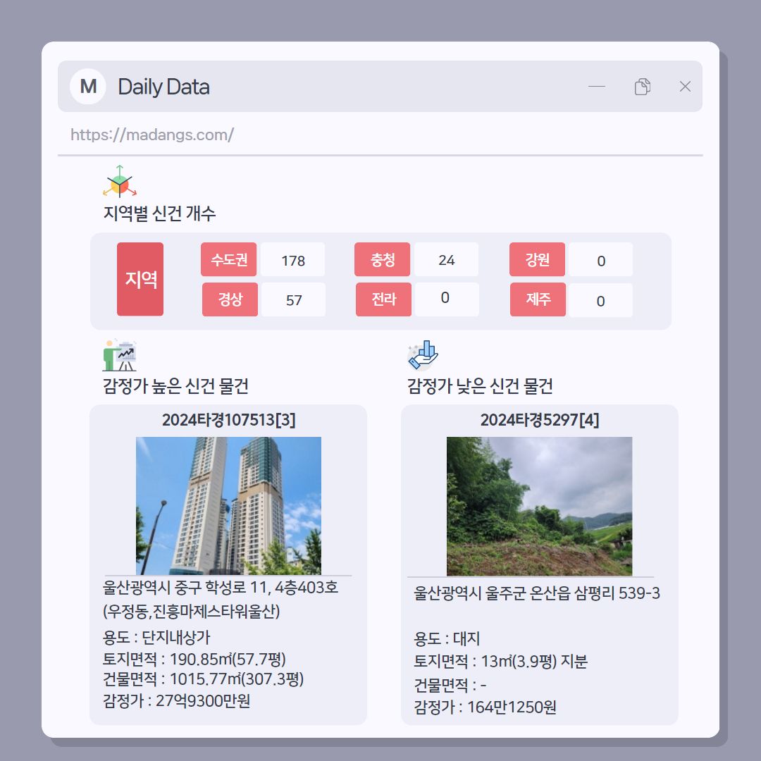This screenshot has height=761, width=761.
Task: Click the 강원 count value 0
Action: click(x=601, y=260)
